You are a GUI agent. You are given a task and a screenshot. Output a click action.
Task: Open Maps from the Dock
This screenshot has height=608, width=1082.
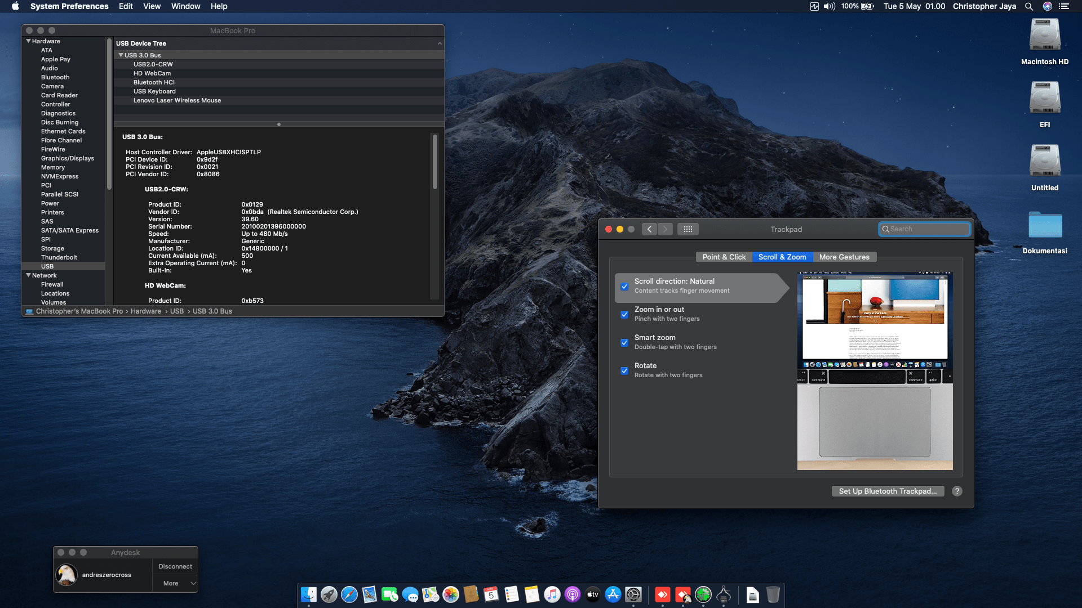[x=431, y=594]
